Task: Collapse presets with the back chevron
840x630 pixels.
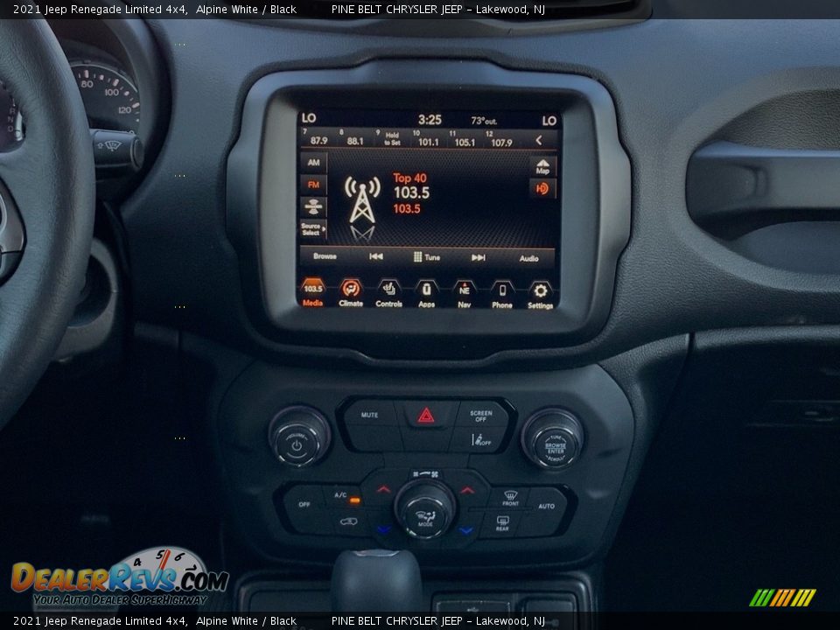Action: point(539,140)
